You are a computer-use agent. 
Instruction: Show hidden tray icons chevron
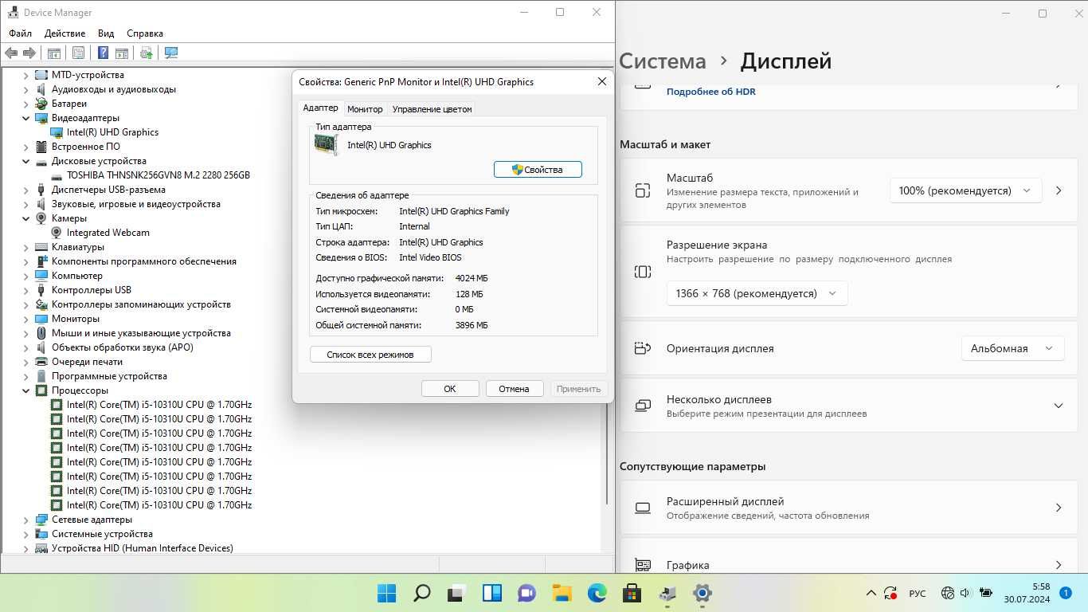[x=871, y=593]
